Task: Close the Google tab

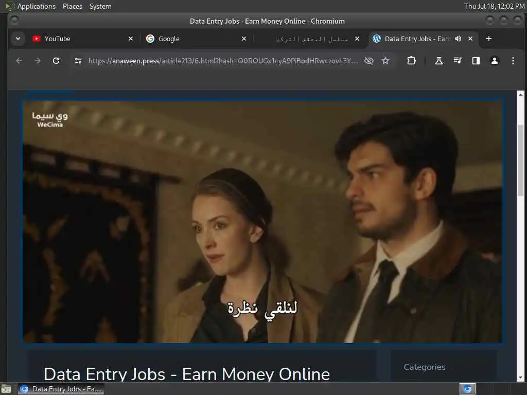Action: (x=244, y=39)
